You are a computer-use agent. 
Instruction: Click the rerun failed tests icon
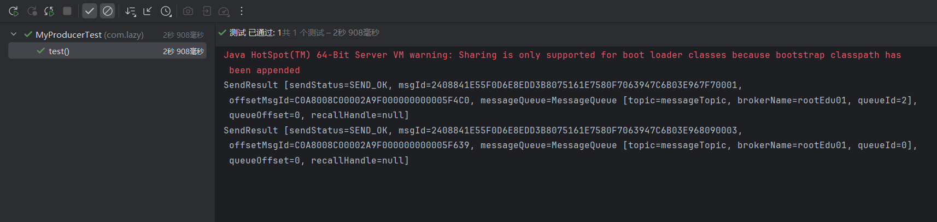pos(32,11)
